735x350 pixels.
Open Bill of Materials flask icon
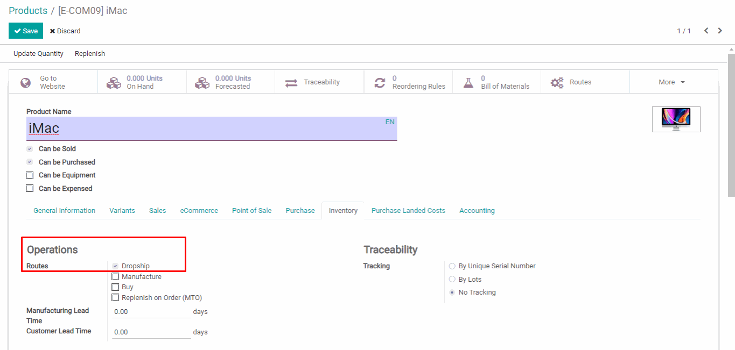(468, 83)
